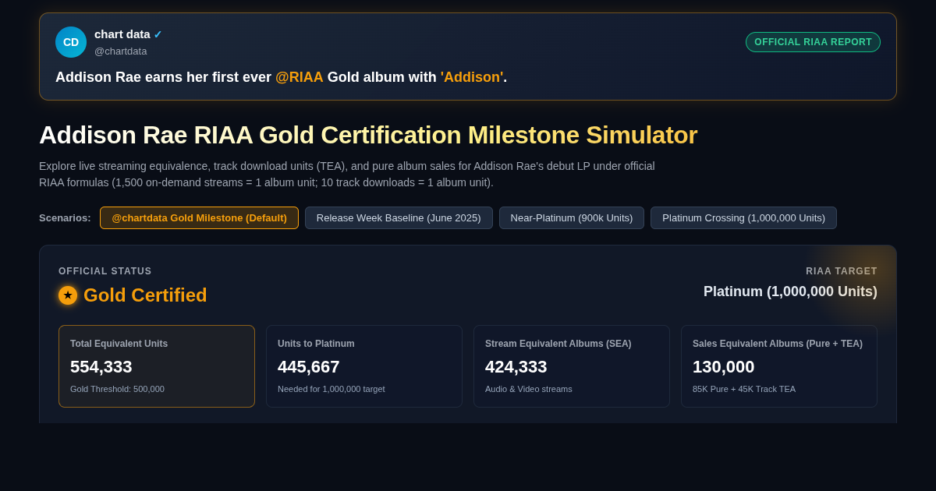Click the 445,667 units value
This screenshot has width=936, height=491.
pyautogui.click(x=309, y=366)
